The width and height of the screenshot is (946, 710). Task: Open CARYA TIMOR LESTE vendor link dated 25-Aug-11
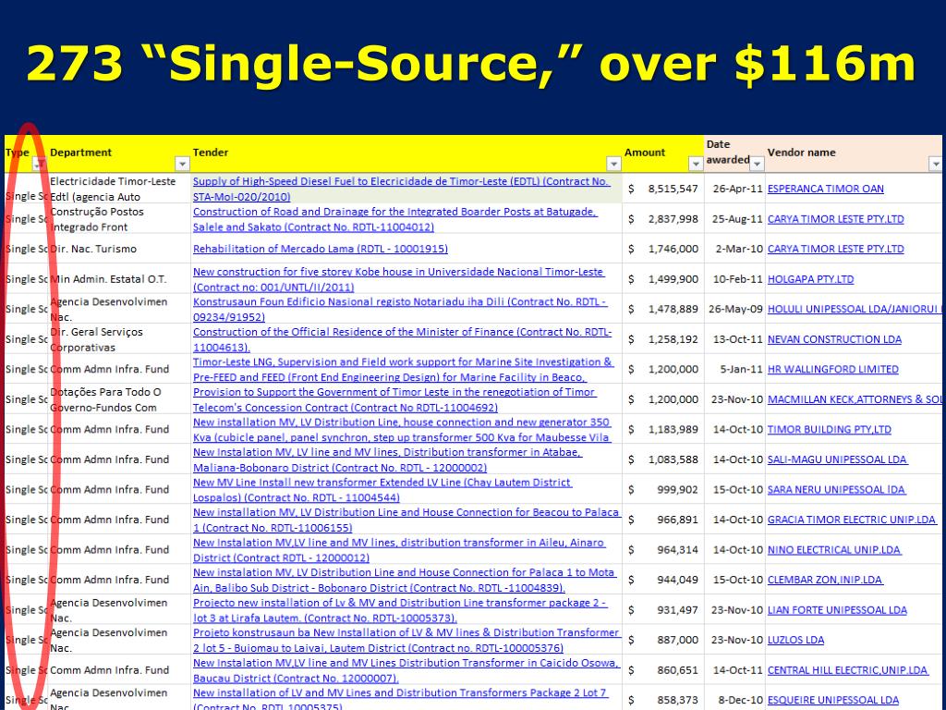point(835,219)
